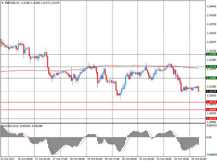The height and width of the screenshot is (162, 217).
Task: Select the 24 Oct 10:00 time axis label
Action: point(181,159)
